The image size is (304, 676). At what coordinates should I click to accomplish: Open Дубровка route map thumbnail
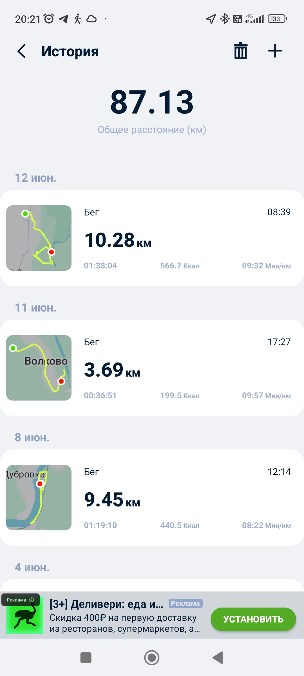click(x=39, y=498)
